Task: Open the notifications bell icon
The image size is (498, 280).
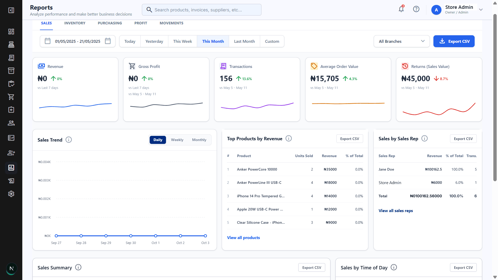Action: (x=401, y=9)
